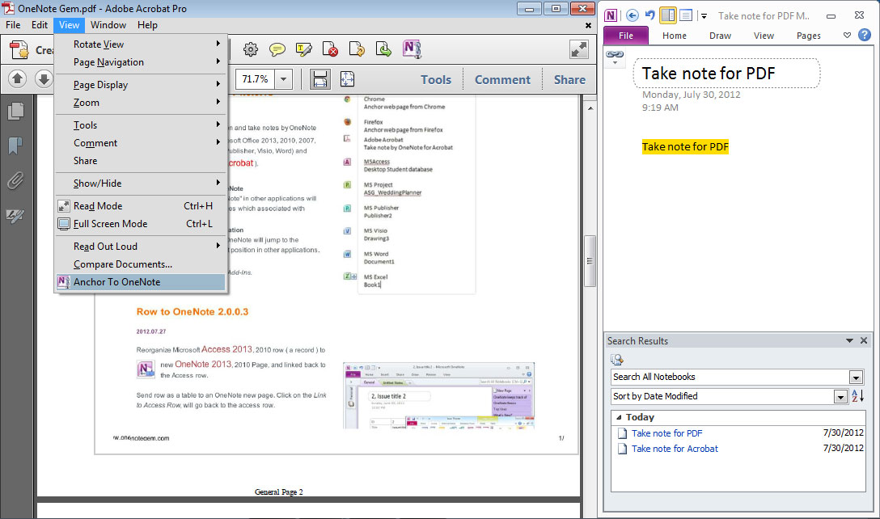
Task: Open the Attachments paperclip panel
Action: [15, 180]
